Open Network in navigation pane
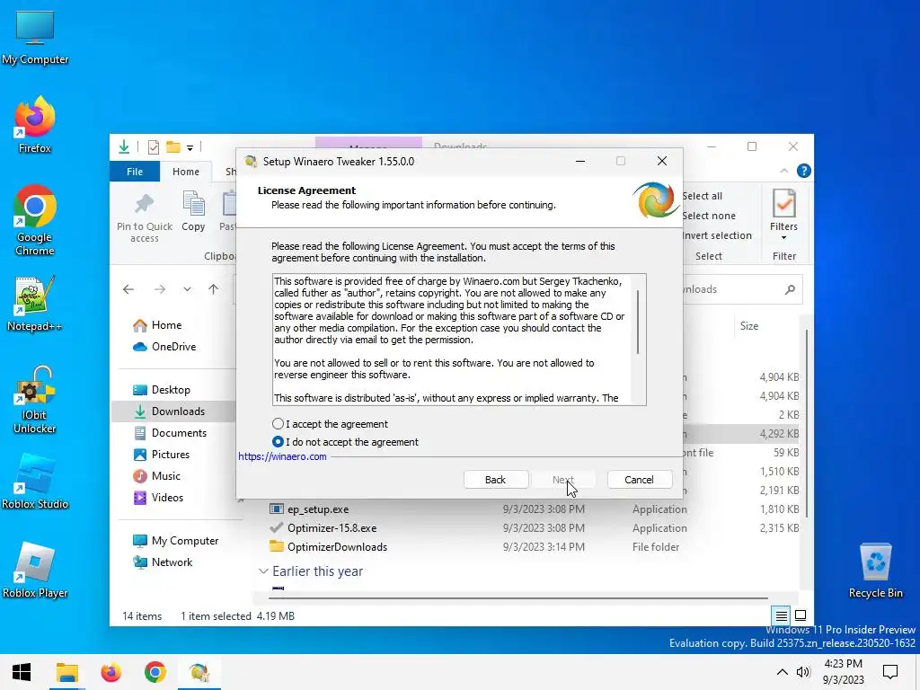Image resolution: width=920 pixels, height=690 pixels. tap(172, 562)
